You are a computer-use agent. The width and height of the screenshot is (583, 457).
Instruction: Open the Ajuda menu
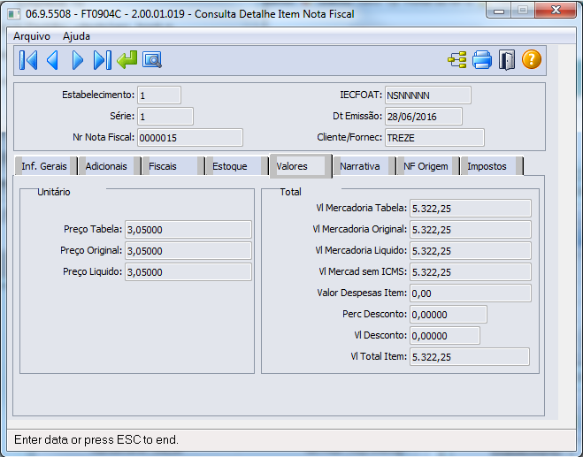tap(76, 36)
